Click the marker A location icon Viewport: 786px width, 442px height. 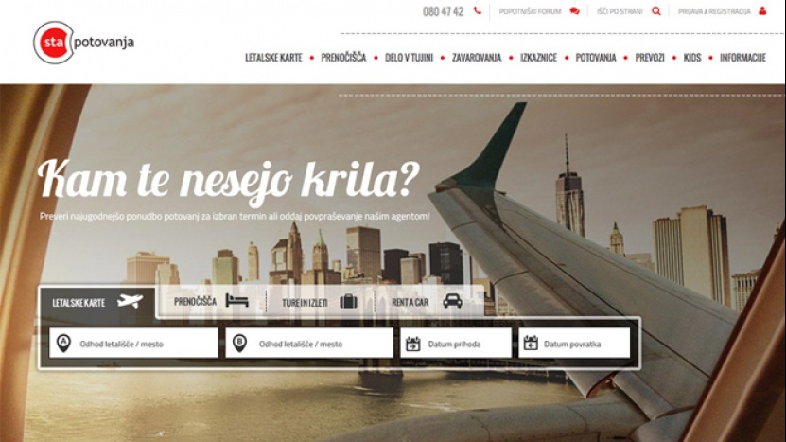click(x=63, y=344)
